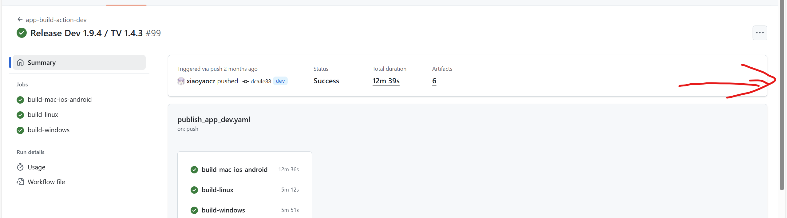Viewport: 787px width, 218px height.
Task: Open build-linux job in sidebar
Action: (x=43, y=115)
